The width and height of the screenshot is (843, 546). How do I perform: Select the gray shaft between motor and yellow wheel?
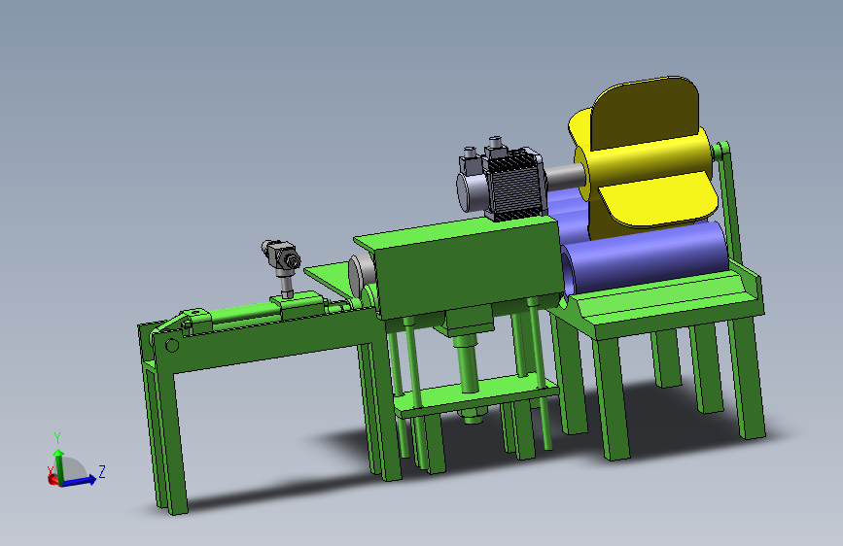click(x=565, y=178)
